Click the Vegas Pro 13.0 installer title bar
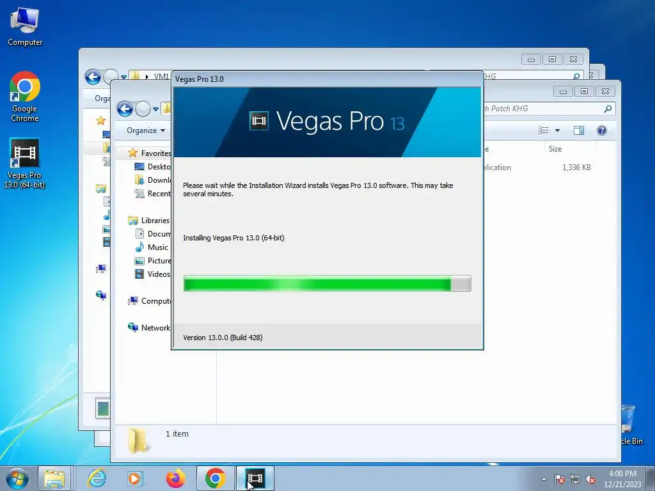This screenshot has width=655, height=491. point(327,79)
